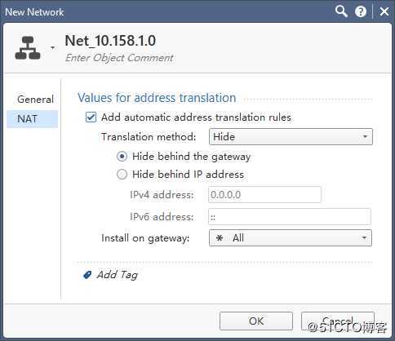
Task: Confirm with the OK button
Action: point(256,321)
